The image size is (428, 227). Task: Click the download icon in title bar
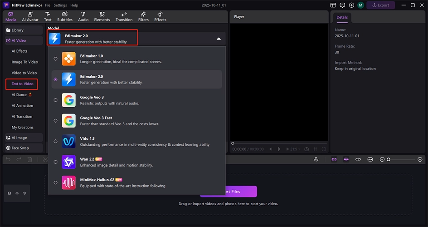tap(351, 5)
